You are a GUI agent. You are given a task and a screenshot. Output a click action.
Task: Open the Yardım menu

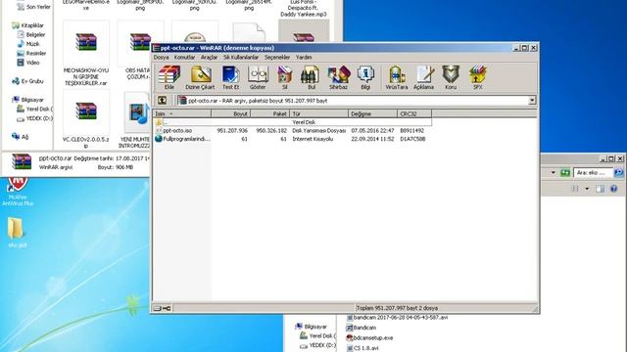point(304,58)
